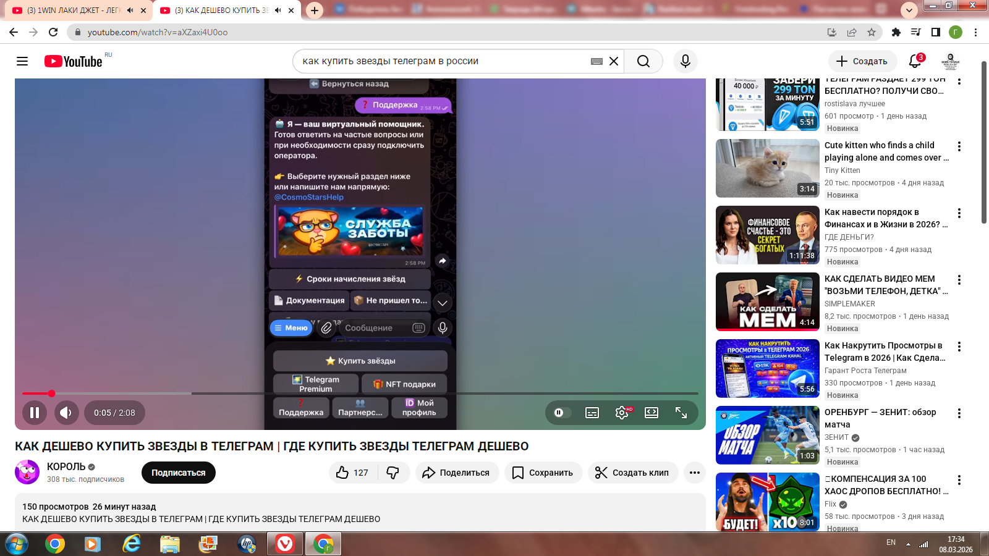Screen dimensions: 989x556
Task: Open notifications bell
Action: [x=915, y=61]
